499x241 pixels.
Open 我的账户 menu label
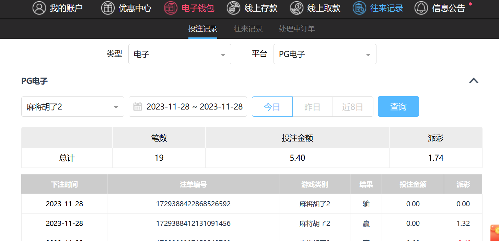66,8
